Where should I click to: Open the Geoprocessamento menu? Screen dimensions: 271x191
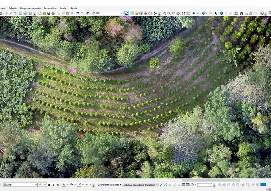coord(30,8)
